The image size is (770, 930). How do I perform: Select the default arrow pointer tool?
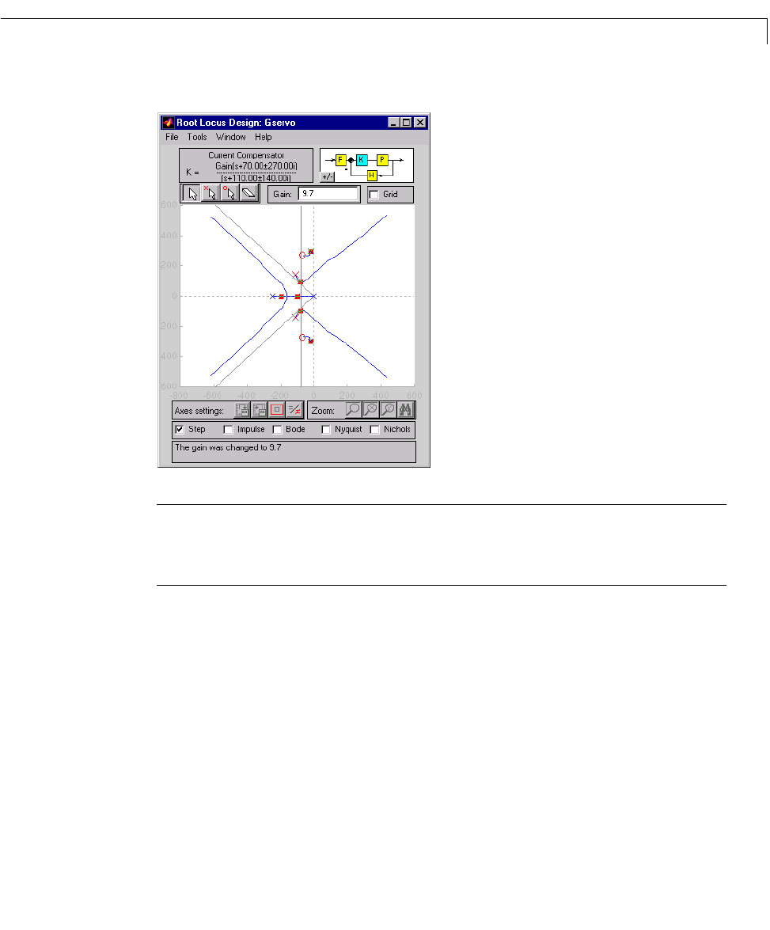[x=192, y=193]
